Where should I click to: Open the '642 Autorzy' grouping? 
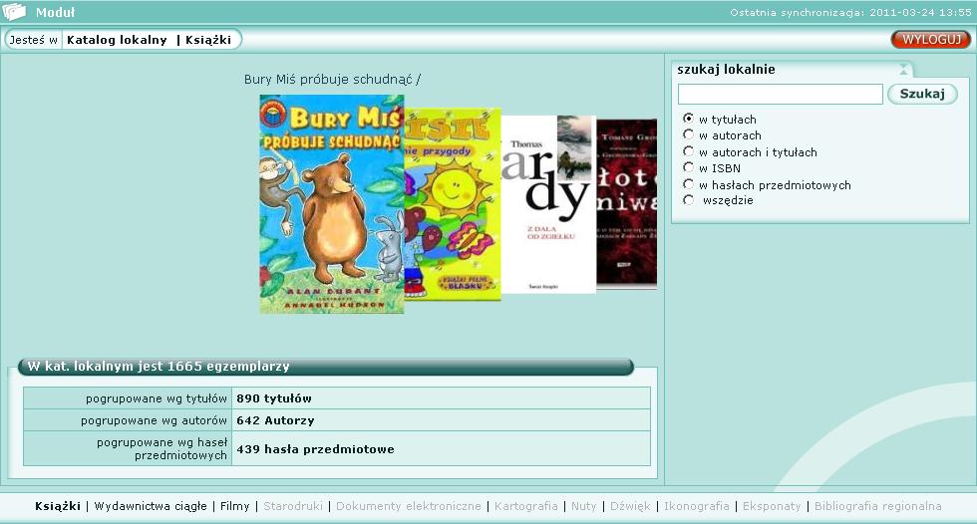(x=275, y=420)
